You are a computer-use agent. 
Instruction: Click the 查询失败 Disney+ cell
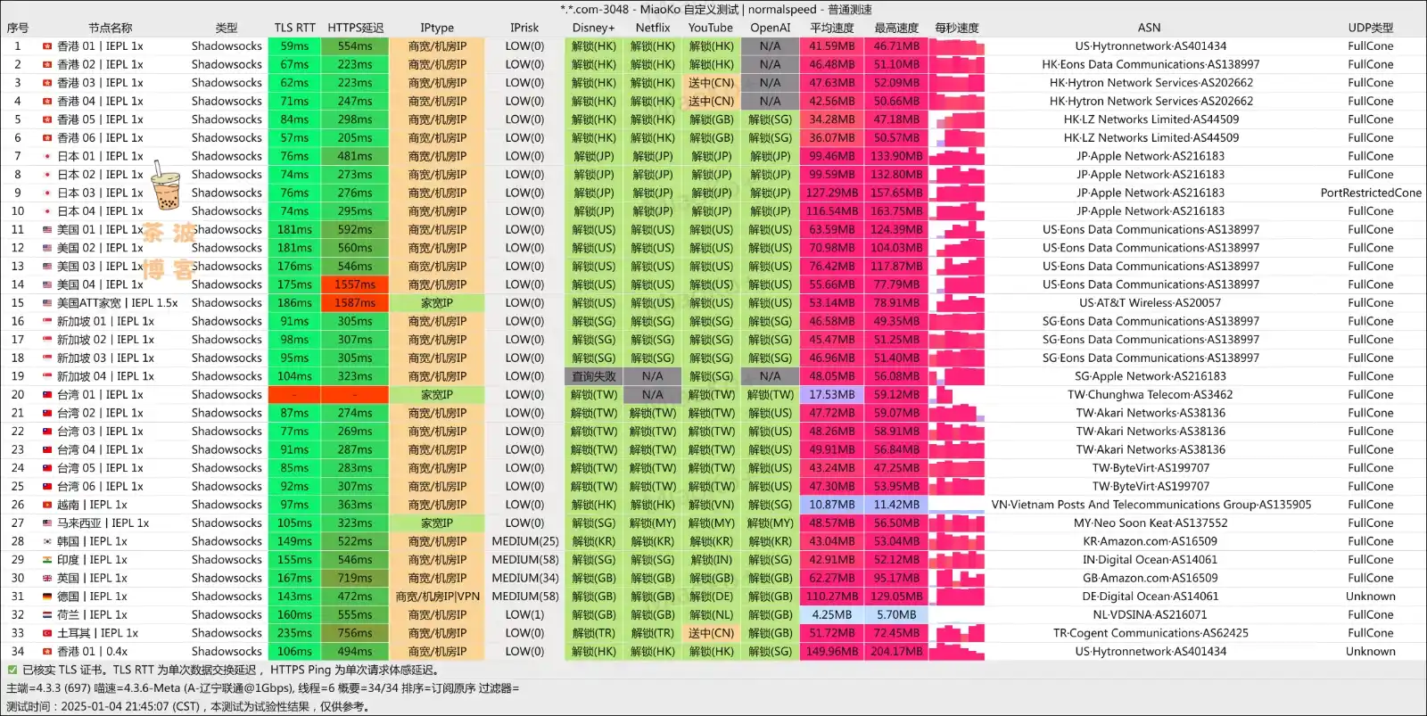(x=594, y=376)
